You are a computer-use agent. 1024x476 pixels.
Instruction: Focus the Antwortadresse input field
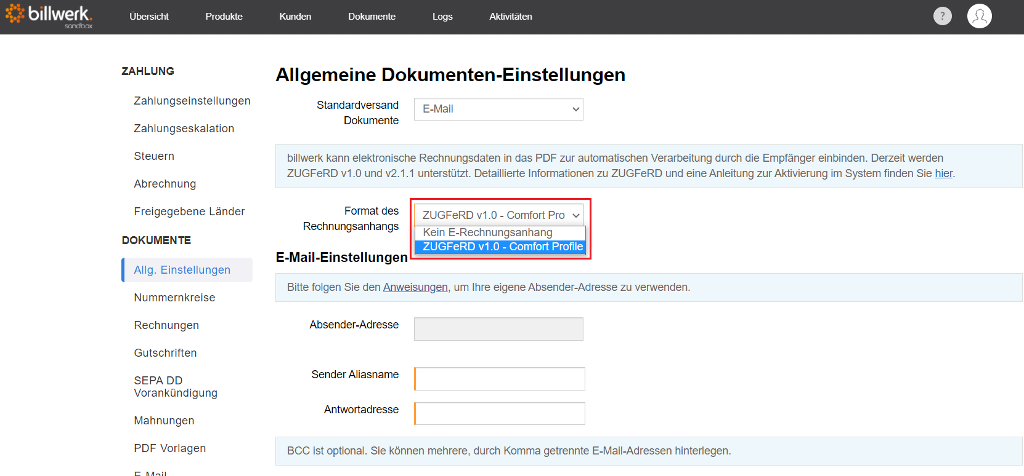(x=500, y=414)
